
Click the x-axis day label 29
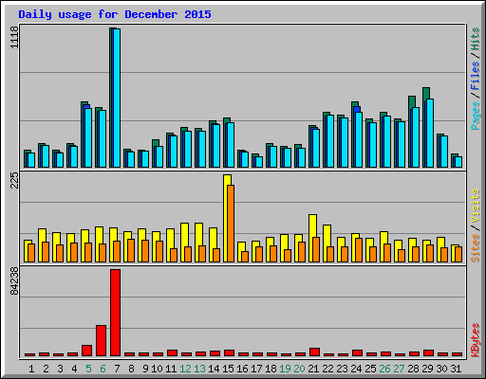[x=427, y=369]
